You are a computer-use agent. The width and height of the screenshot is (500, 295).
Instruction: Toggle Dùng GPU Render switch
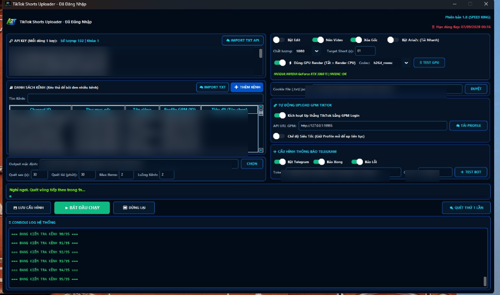click(280, 63)
